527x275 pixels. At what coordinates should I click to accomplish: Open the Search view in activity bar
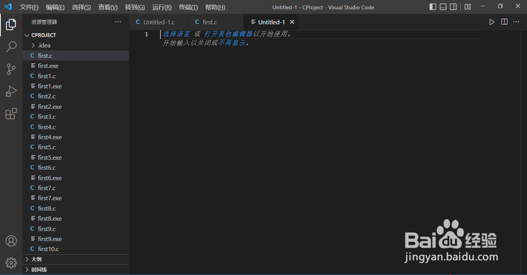click(x=11, y=47)
